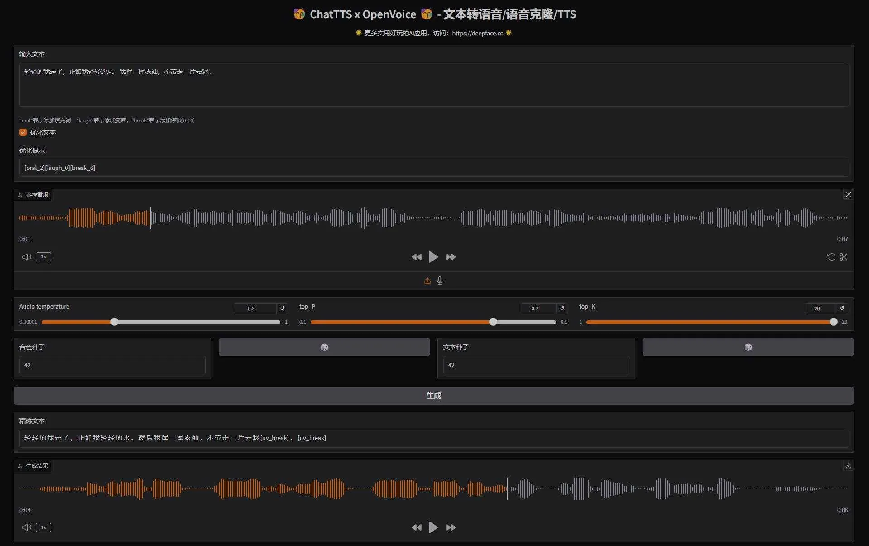869x546 pixels.
Task: Edit the Audio temperature number box
Action: tap(254, 309)
